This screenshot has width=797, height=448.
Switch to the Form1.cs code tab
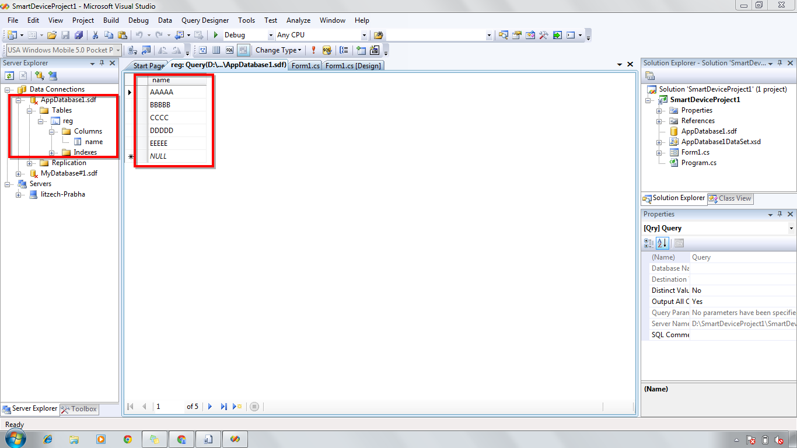tap(305, 66)
